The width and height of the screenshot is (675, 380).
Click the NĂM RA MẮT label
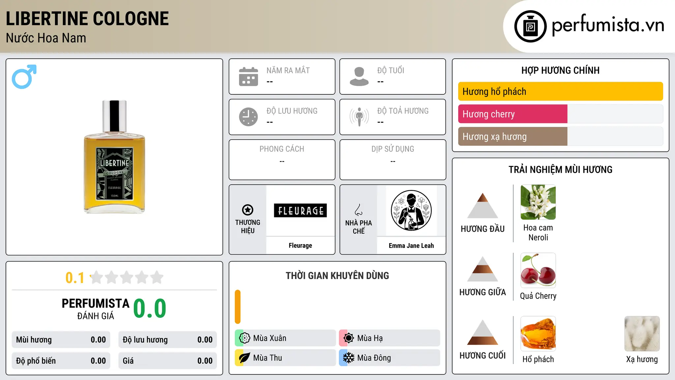(288, 71)
